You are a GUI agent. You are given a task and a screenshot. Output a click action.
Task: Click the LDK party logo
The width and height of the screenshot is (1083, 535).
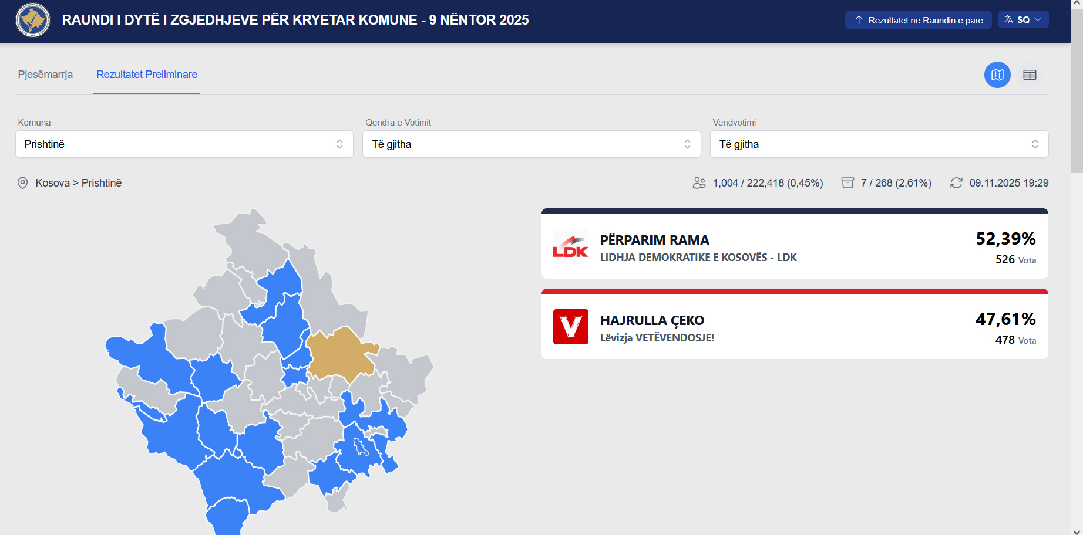pyautogui.click(x=570, y=246)
